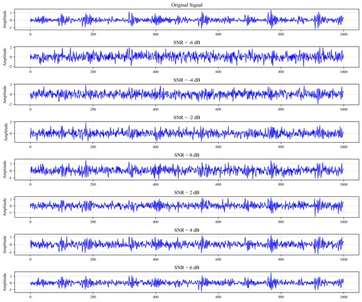Click x-axis tick 400 of SNR = 2 dB plot

click(x=156, y=222)
